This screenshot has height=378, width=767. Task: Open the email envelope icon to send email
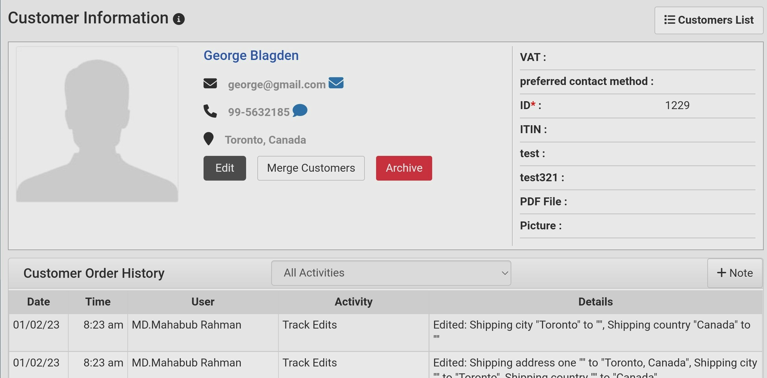coord(336,83)
